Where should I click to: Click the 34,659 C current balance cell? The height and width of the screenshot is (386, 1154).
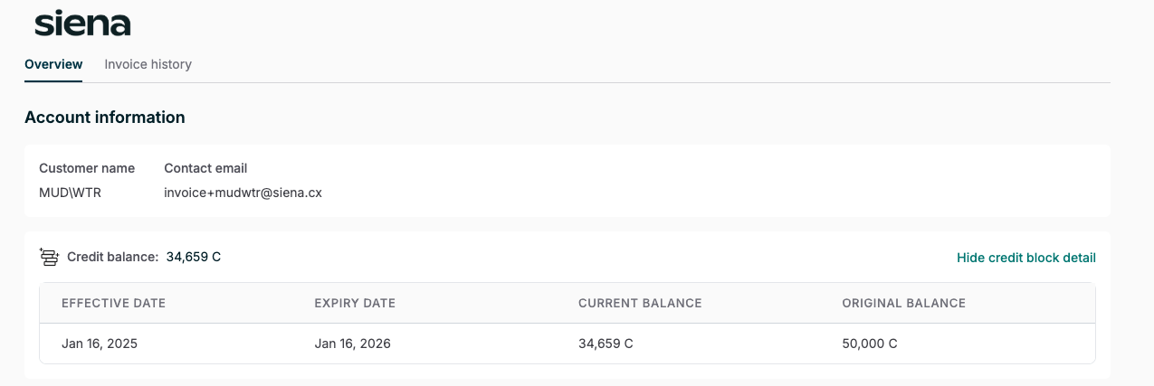[x=606, y=344]
